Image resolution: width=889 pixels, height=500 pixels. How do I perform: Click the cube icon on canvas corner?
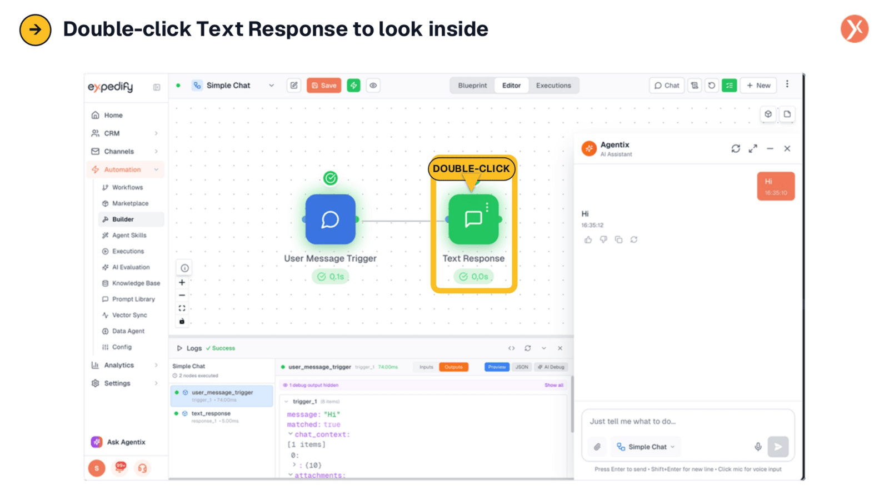point(768,114)
